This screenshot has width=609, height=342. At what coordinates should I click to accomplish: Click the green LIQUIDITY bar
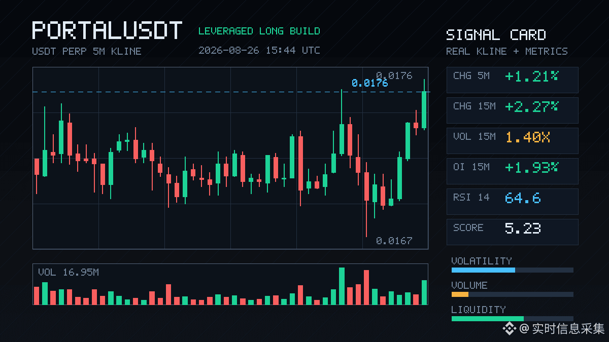488,319
